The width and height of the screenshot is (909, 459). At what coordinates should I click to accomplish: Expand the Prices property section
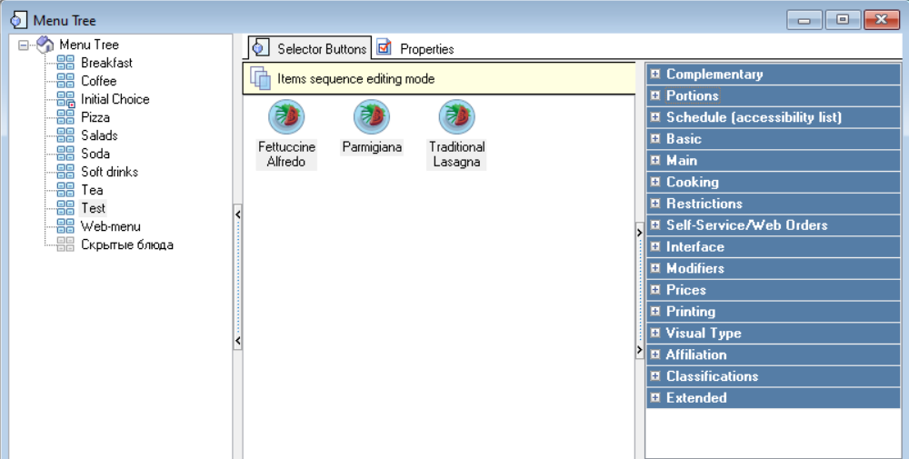coord(654,290)
